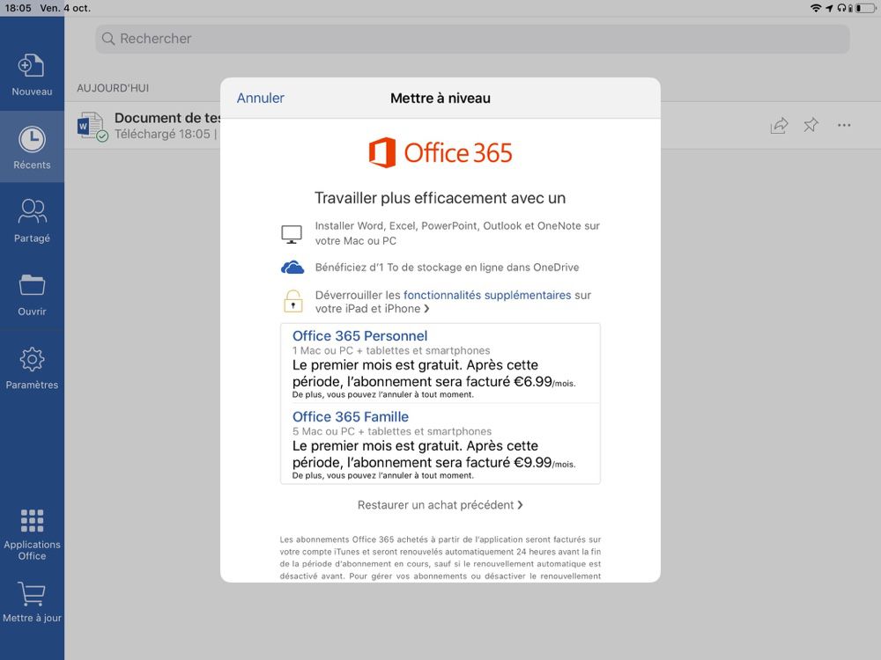Open the Partagé people icon
881x660 pixels.
click(32, 211)
